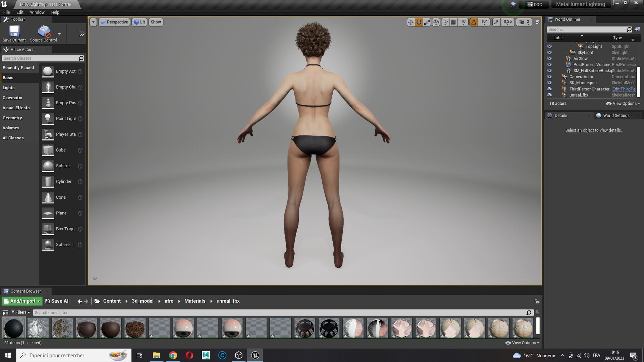Viewport: 644px width, 362px height.
Task: Click the Materials folder breadcrumb
Action: coord(195,301)
